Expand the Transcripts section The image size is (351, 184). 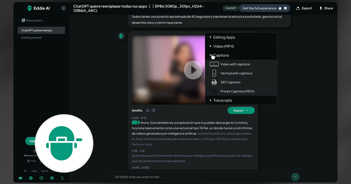[241, 100]
